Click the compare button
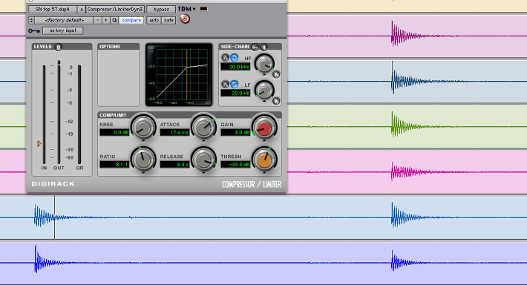This screenshot has height=285, width=527. click(x=131, y=20)
